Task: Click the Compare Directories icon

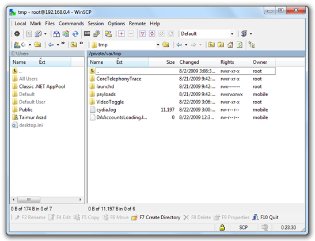Action: (x=56, y=34)
